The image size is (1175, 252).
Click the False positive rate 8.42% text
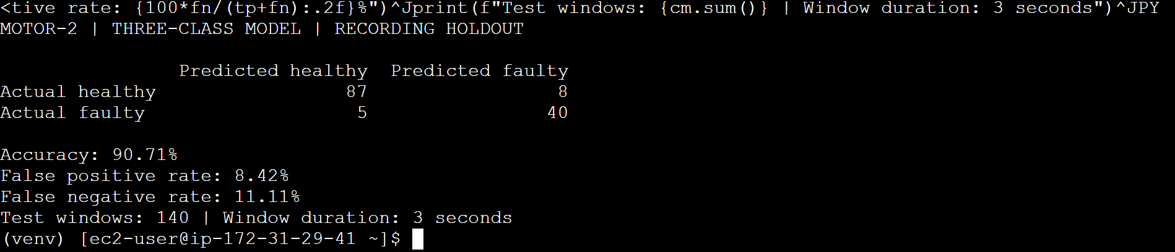[145, 175]
